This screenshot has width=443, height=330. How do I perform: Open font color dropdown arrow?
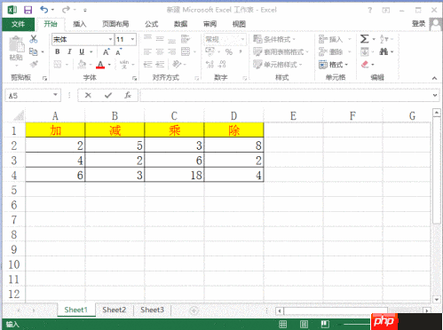(109, 65)
